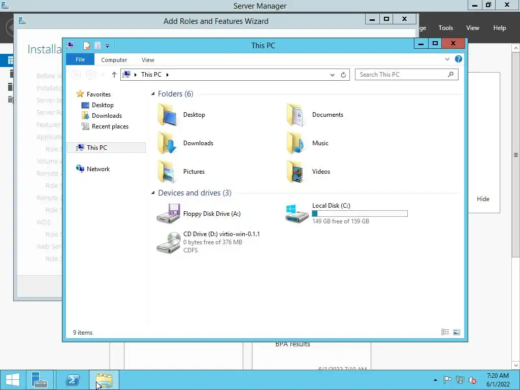Click the New folder quick access icon
This screenshot has width=520, height=390.
[97, 45]
